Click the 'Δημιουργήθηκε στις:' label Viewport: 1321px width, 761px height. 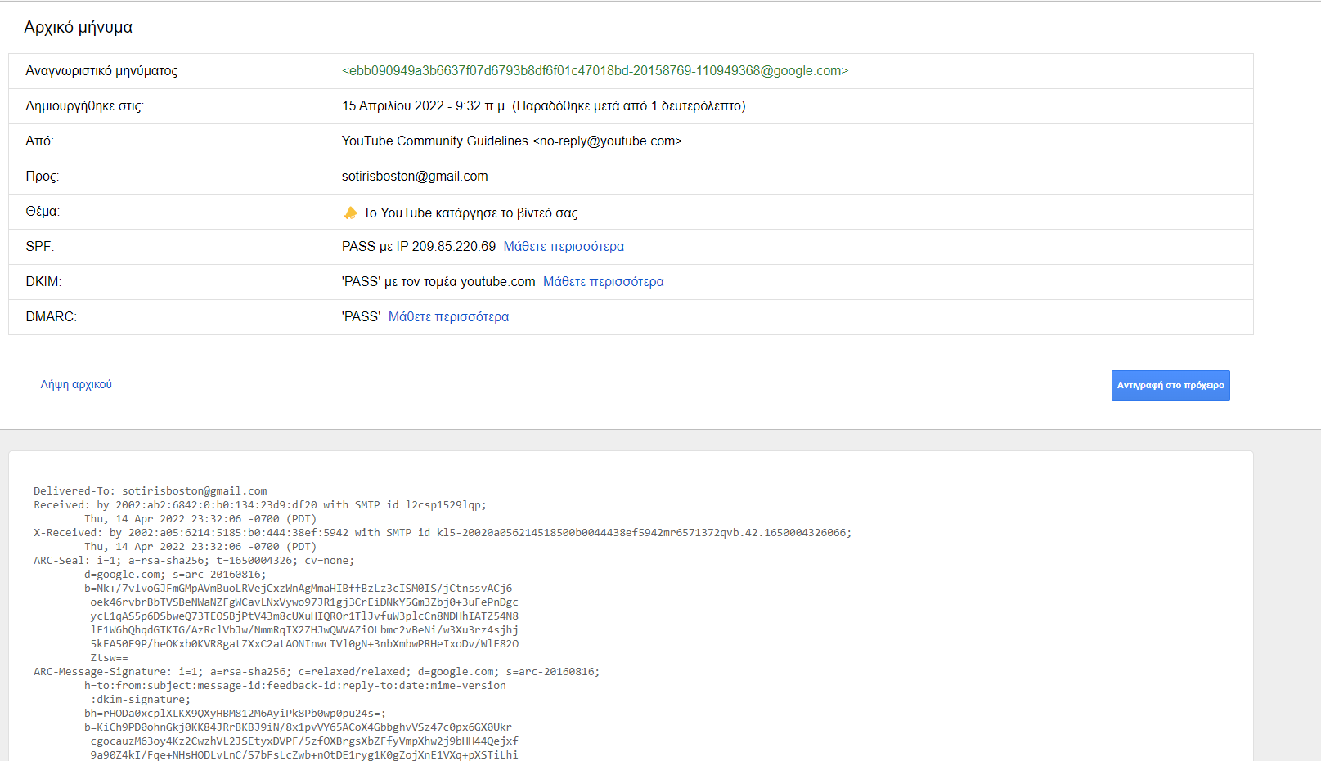[x=84, y=105]
